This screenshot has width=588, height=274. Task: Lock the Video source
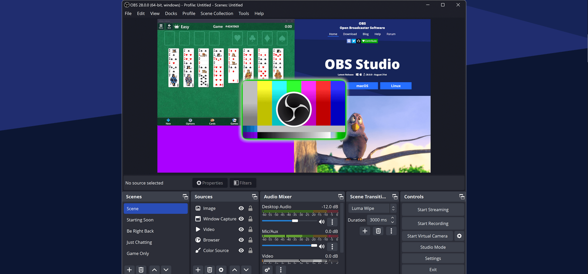coord(250,229)
